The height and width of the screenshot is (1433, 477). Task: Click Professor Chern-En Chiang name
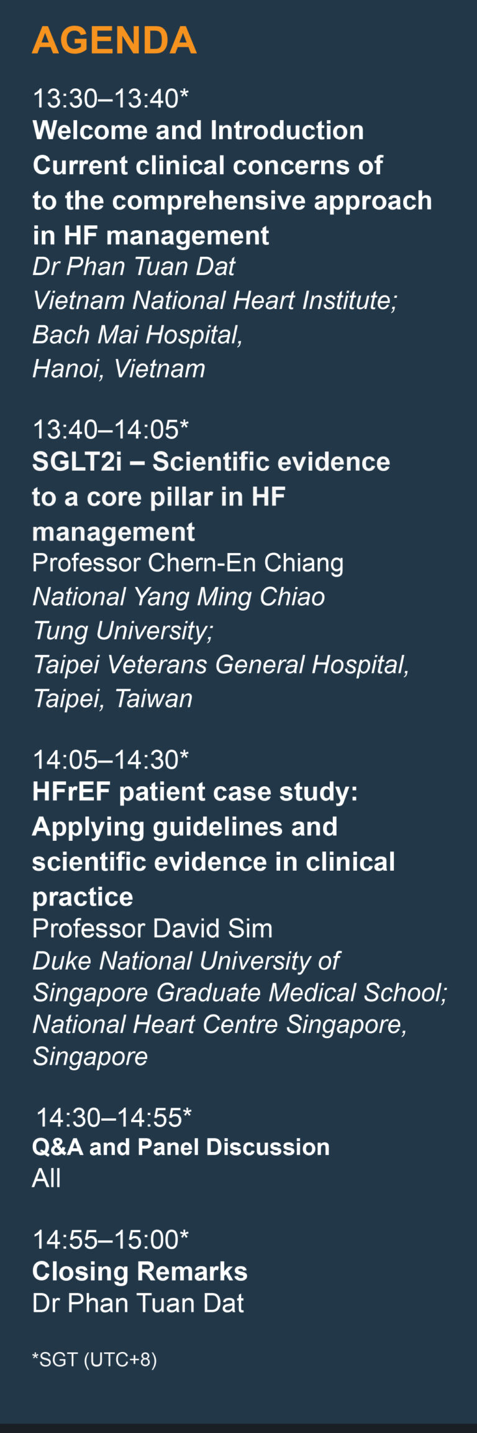[x=188, y=563]
